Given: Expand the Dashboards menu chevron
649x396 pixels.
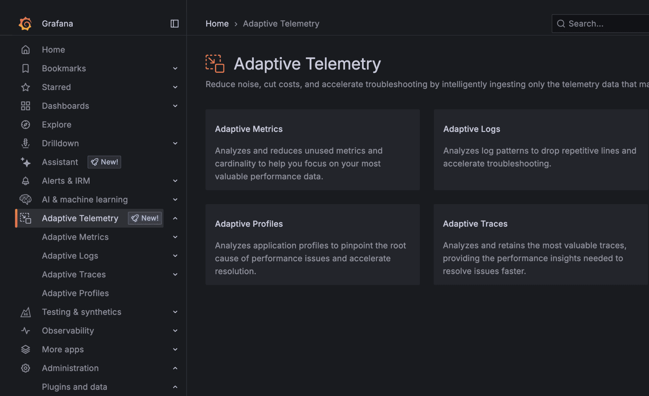Looking at the screenshot, I should pos(175,106).
